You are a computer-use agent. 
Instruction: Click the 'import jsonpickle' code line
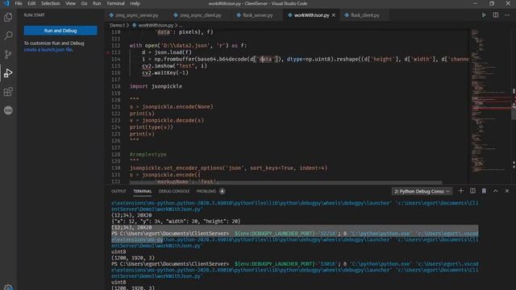pyautogui.click(x=156, y=86)
